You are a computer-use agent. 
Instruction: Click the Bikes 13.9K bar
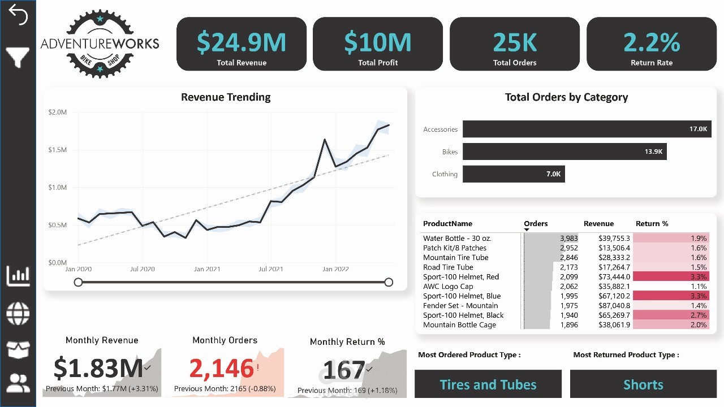pos(564,151)
